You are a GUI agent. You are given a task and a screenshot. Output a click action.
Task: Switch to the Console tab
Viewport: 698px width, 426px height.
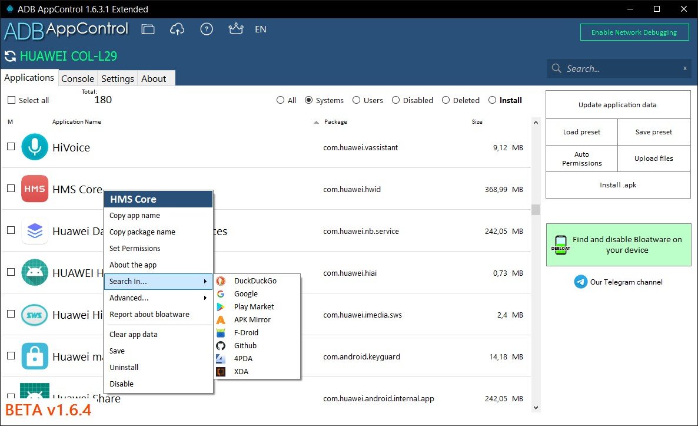[78, 78]
